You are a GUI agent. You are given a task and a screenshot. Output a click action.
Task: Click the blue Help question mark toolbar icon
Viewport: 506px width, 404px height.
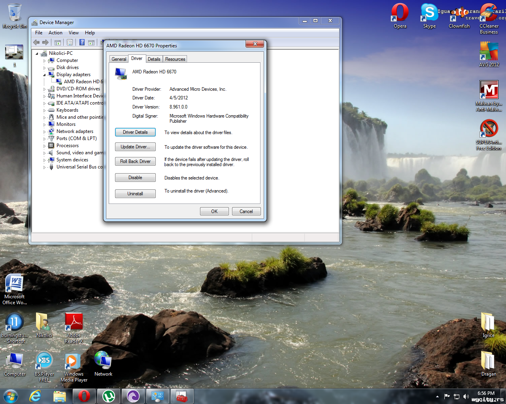[82, 43]
